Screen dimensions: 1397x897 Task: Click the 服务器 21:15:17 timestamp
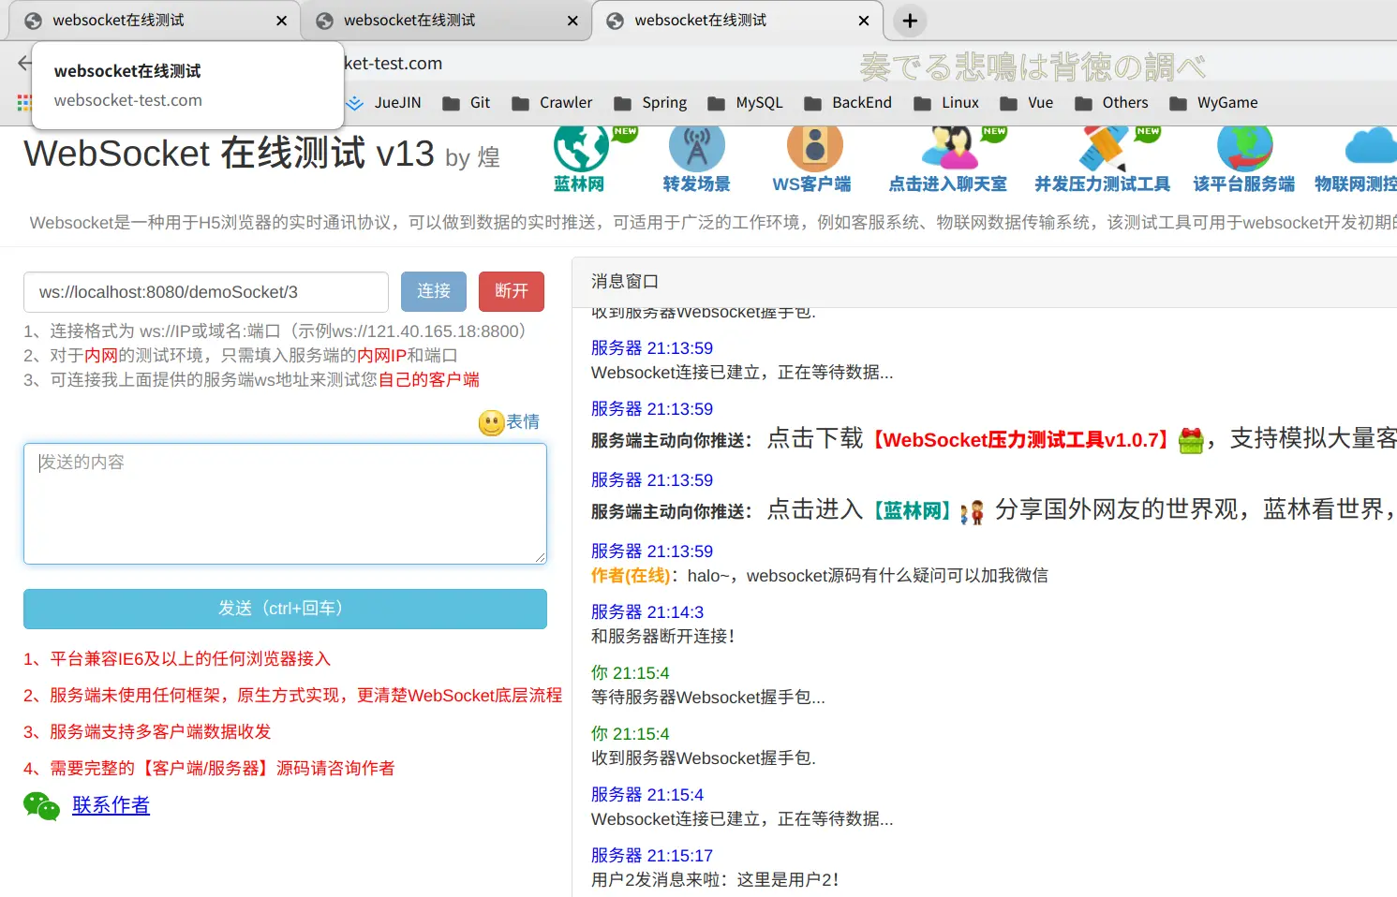(652, 856)
